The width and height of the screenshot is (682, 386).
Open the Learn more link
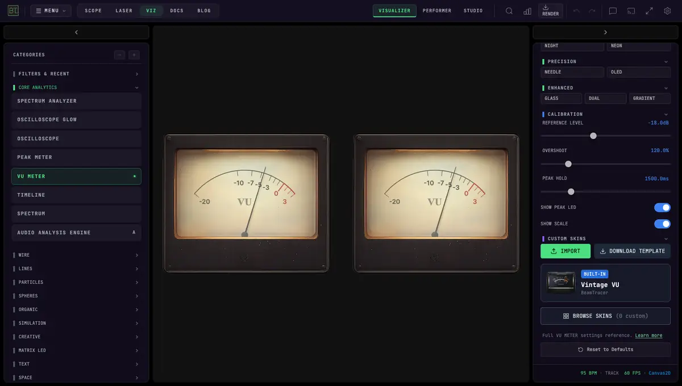(648, 335)
